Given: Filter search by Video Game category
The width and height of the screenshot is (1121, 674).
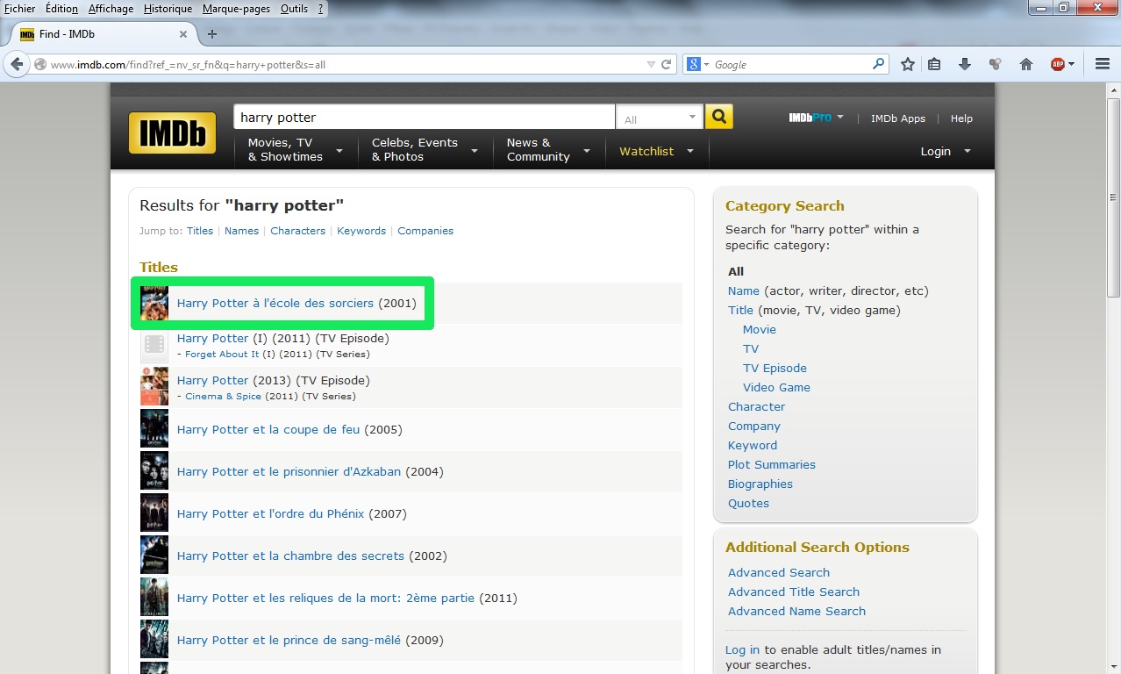Looking at the screenshot, I should pyautogui.click(x=776, y=387).
